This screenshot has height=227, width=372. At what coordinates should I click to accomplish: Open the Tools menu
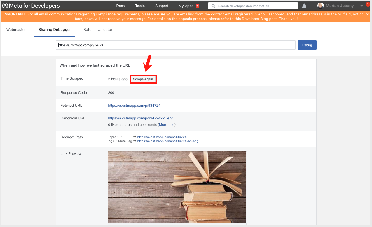(x=140, y=6)
